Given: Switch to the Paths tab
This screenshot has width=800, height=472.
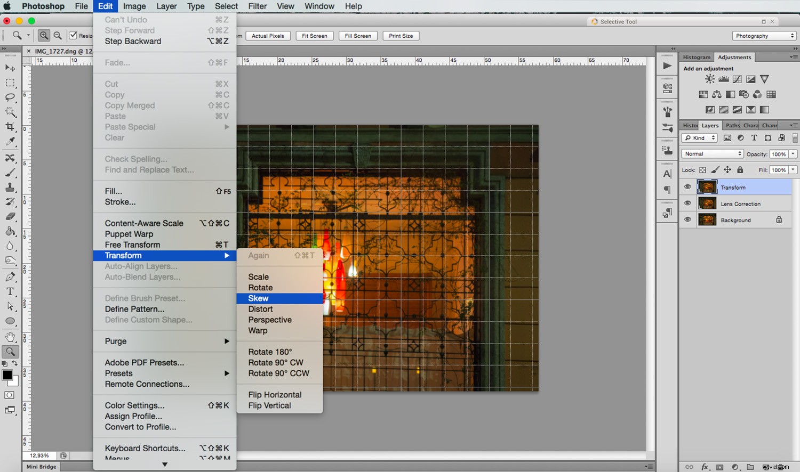Looking at the screenshot, I should [x=732, y=125].
